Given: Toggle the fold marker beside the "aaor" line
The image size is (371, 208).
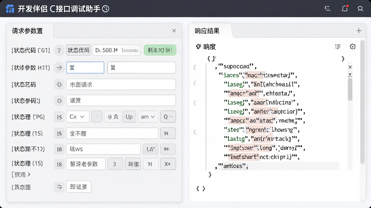Looking at the screenshot, I should (195, 103).
